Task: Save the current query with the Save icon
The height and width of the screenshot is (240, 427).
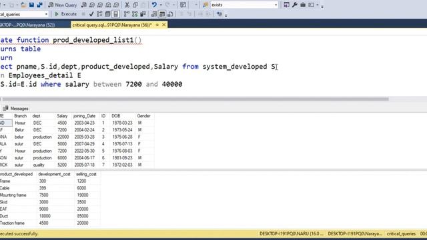Action: (31, 5)
